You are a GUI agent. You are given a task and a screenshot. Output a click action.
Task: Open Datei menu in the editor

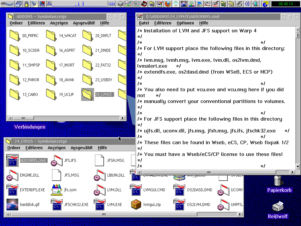[x=144, y=23]
